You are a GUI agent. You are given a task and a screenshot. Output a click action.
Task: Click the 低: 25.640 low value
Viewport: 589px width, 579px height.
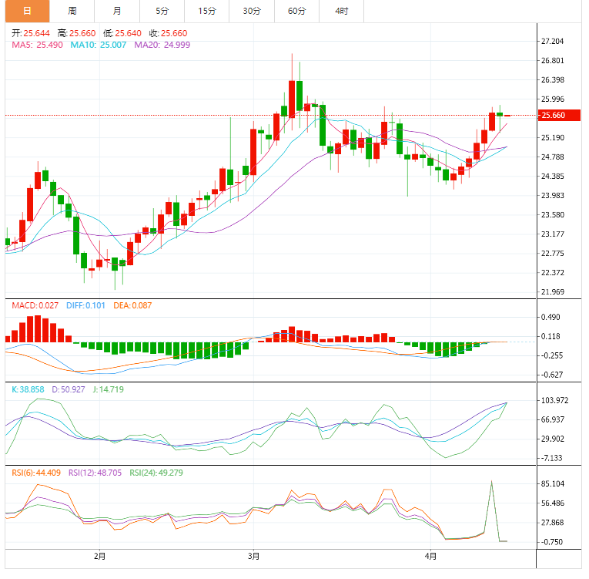[122, 33]
